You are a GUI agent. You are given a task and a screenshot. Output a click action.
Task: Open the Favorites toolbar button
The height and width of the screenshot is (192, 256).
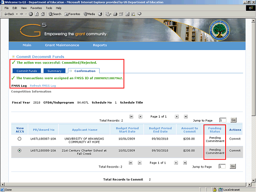pyautogui.click(x=72, y=14)
